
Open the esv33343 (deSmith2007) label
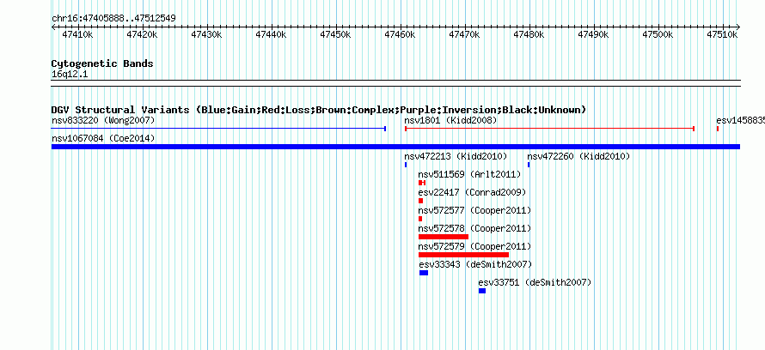coord(475,264)
